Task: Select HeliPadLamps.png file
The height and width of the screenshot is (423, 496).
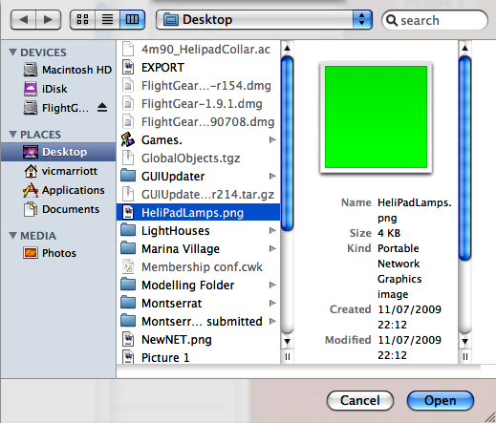Action: (198, 212)
